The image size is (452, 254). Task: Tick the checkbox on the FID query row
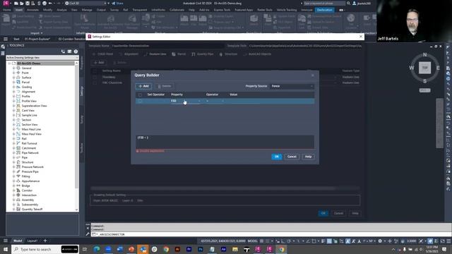140,101
